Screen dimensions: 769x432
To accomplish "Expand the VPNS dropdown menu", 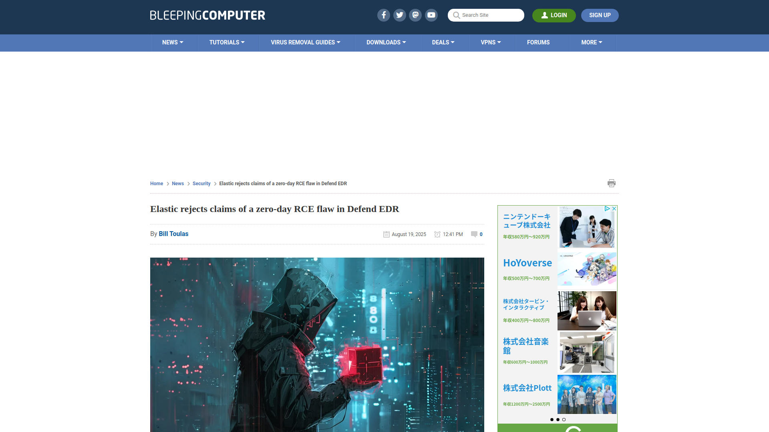I will click(x=491, y=42).
